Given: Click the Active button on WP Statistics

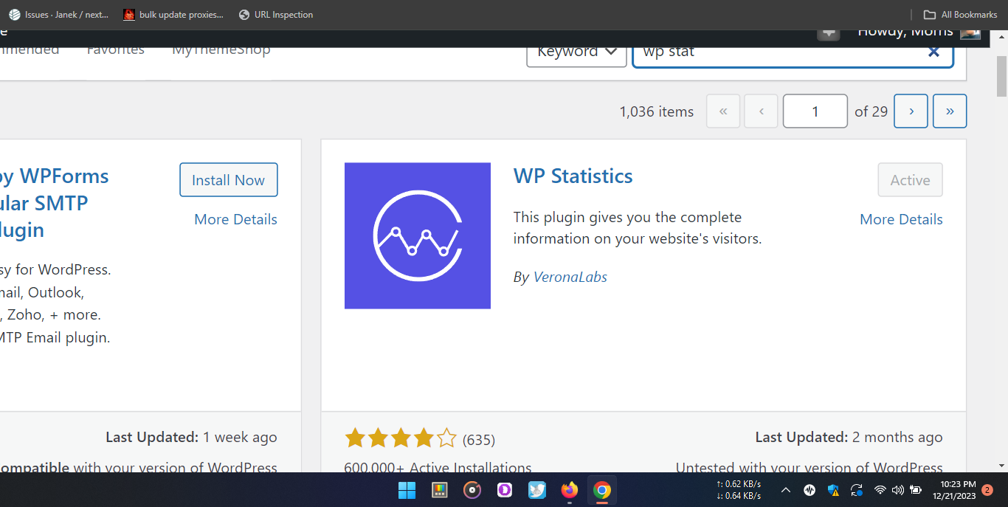Looking at the screenshot, I should [911, 180].
